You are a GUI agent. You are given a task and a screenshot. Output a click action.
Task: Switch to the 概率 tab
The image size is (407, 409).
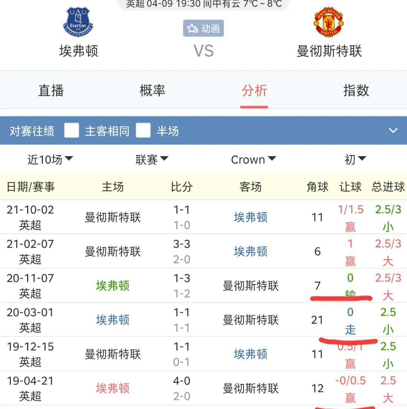click(153, 91)
